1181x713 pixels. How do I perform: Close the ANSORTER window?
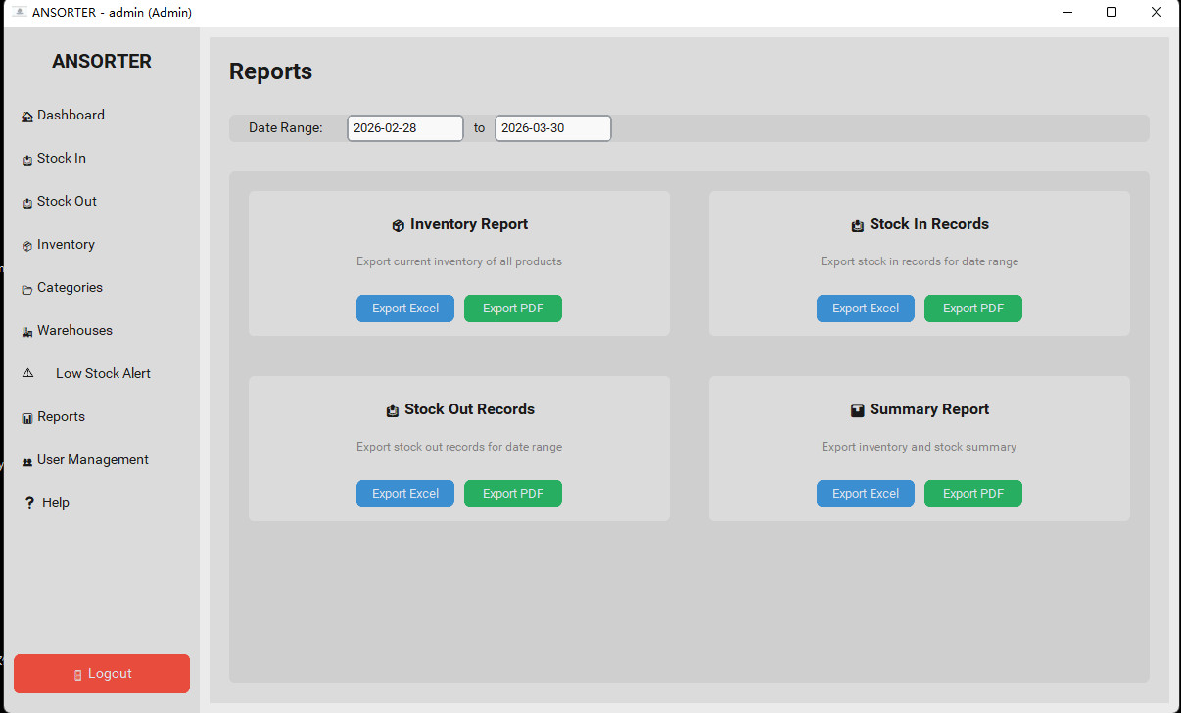point(1157,13)
